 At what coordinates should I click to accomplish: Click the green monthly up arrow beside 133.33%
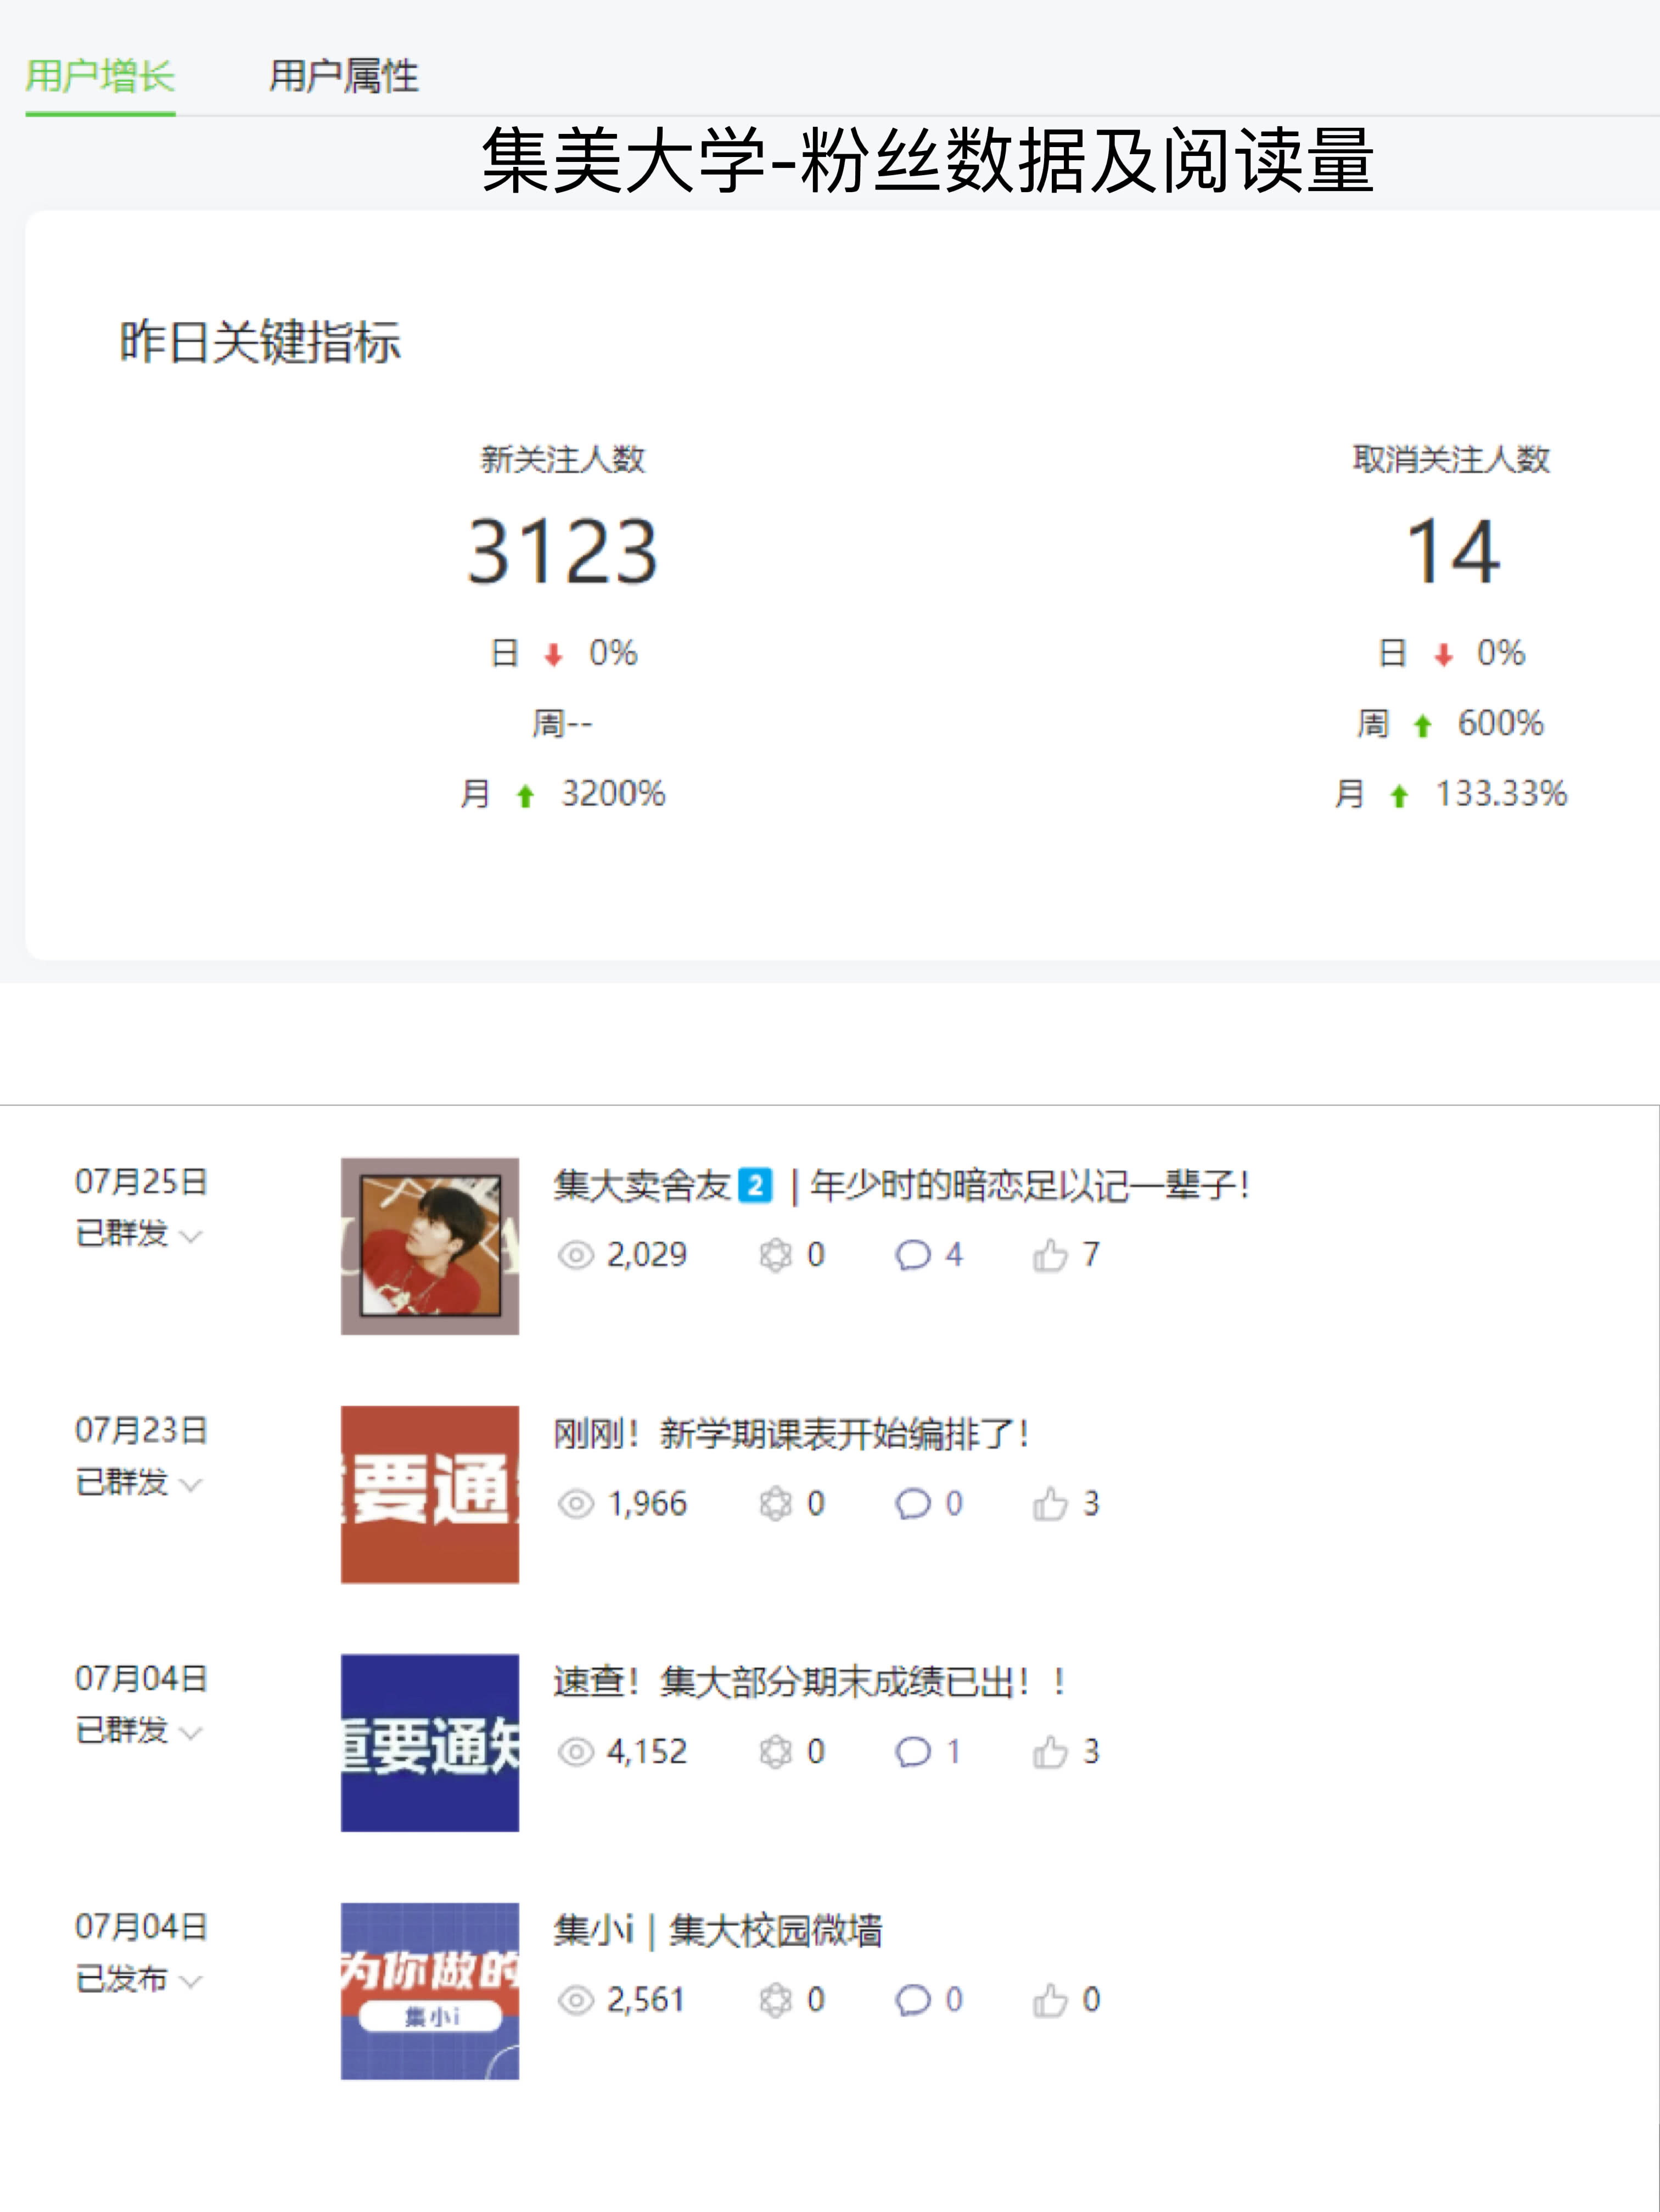coord(1399,796)
